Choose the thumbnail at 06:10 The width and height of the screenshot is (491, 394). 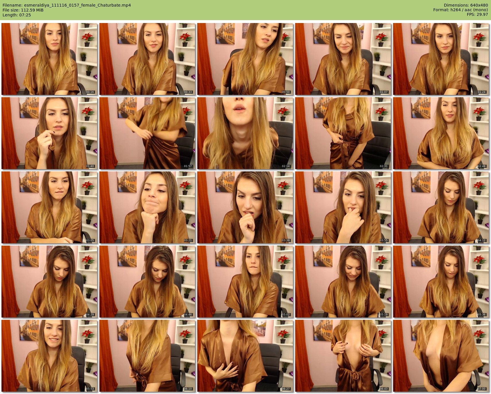(147, 356)
